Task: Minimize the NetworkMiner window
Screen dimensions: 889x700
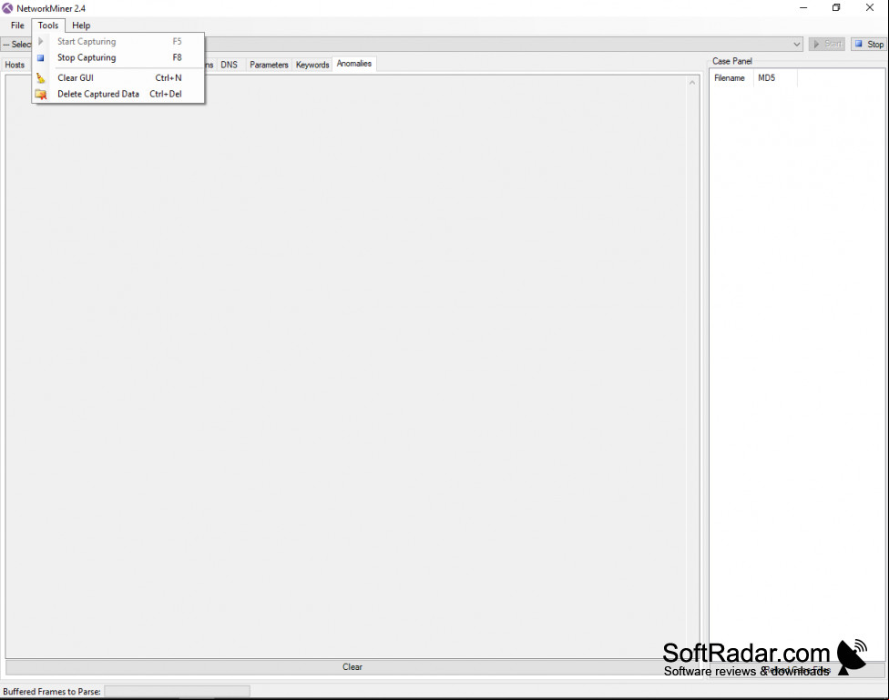Action: click(803, 8)
